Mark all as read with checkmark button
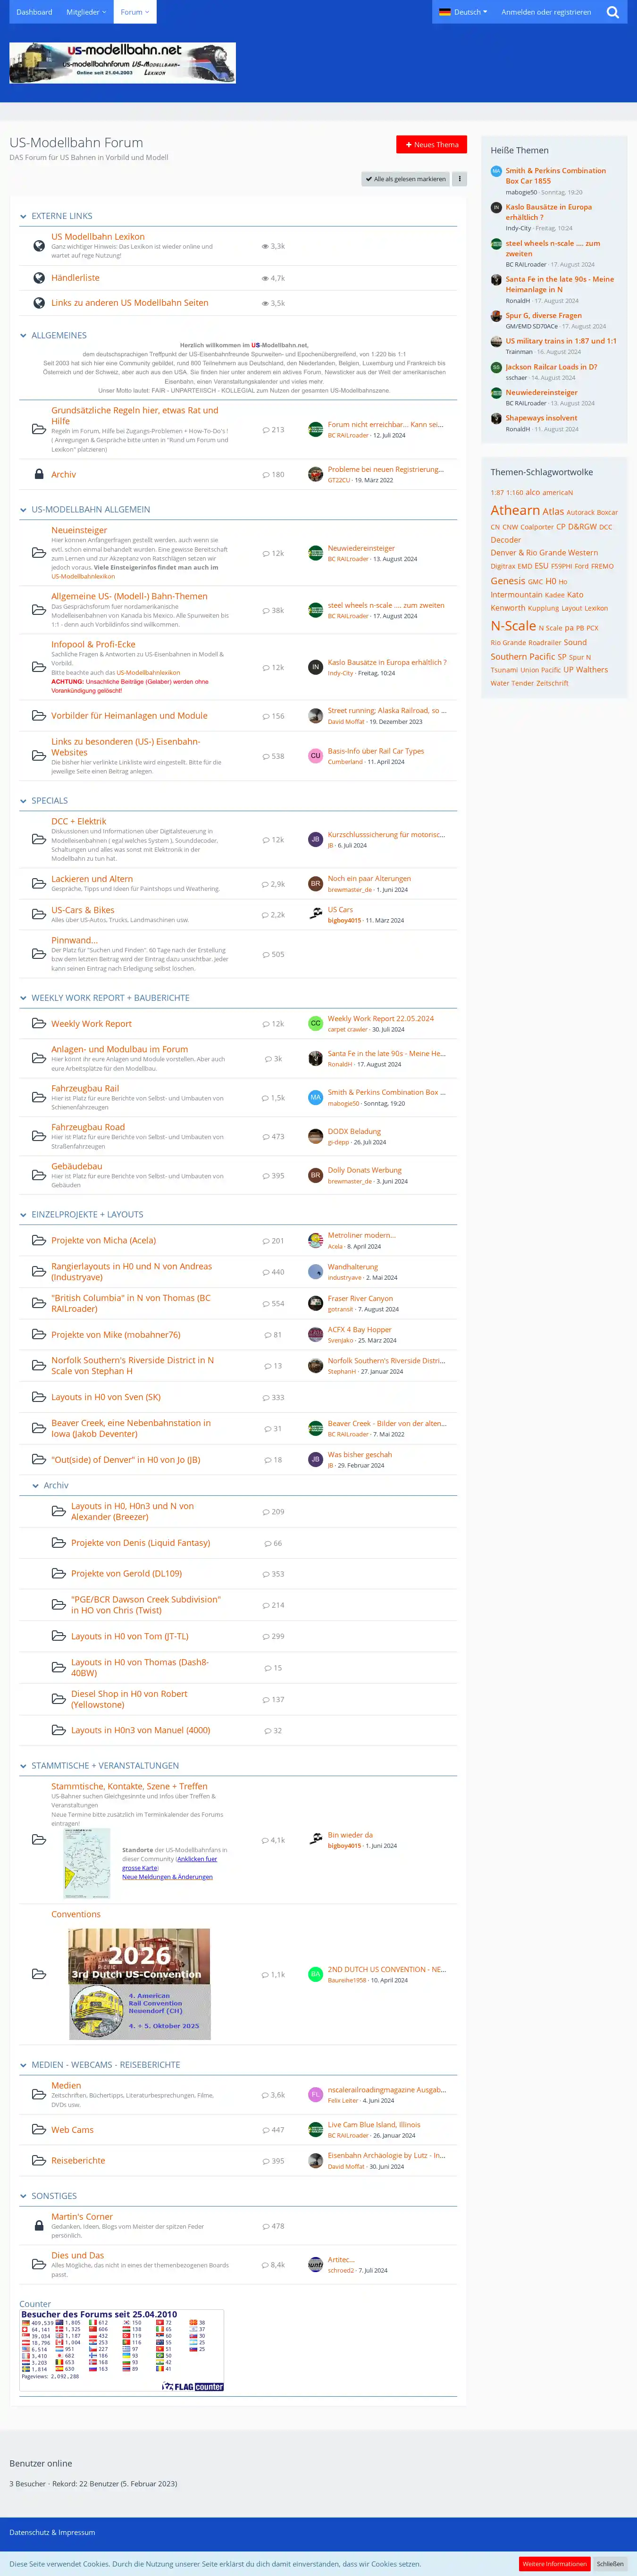637x2576 pixels. pos(406,179)
